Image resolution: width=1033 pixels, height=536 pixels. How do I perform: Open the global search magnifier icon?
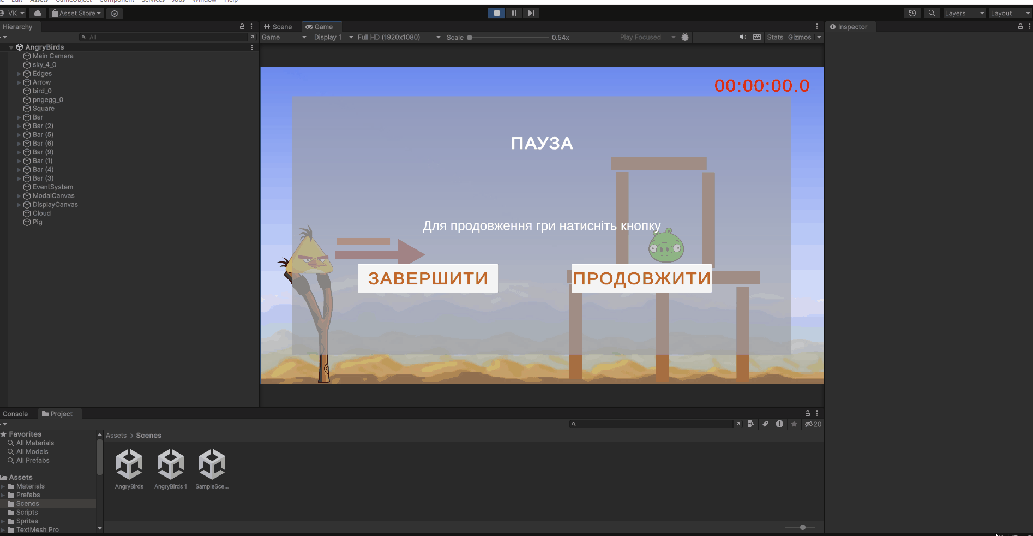click(932, 13)
